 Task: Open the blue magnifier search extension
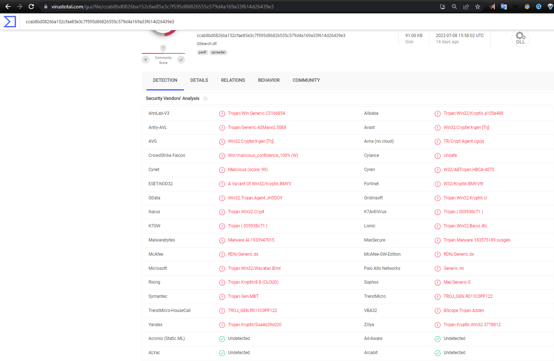click(x=539, y=7)
